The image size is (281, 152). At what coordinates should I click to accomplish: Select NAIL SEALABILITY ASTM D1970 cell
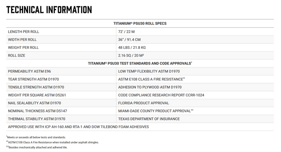pos(61,103)
